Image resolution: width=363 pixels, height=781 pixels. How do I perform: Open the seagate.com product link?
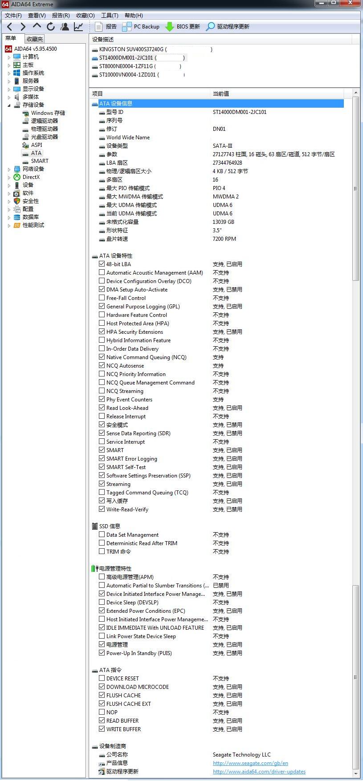pos(250,763)
